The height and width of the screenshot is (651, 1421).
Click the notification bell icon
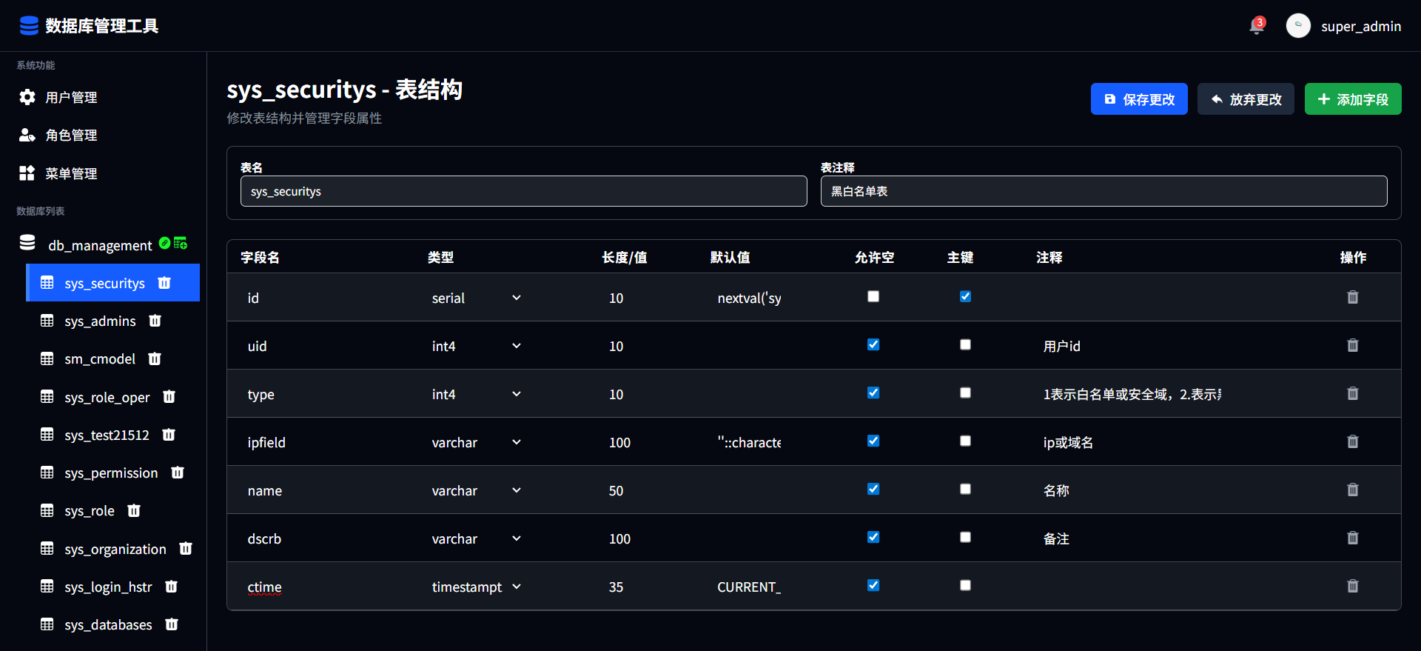coord(1256,26)
